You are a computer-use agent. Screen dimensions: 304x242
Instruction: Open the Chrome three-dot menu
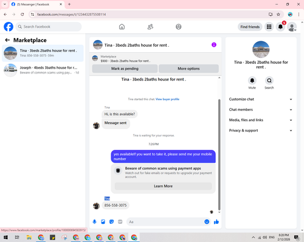299,15
